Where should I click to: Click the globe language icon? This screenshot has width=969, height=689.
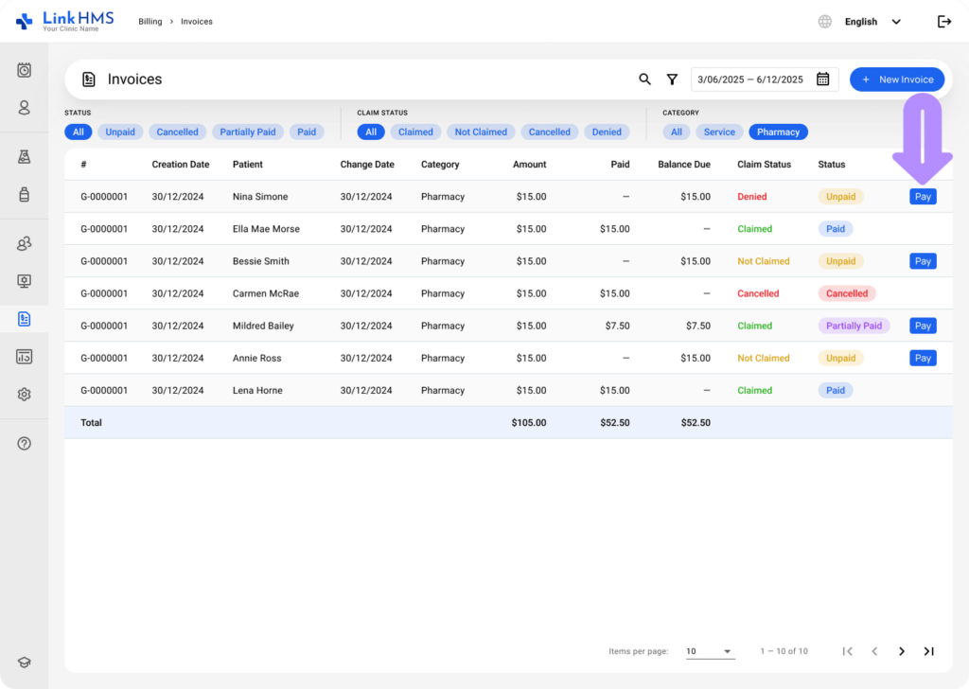coord(825,22)
